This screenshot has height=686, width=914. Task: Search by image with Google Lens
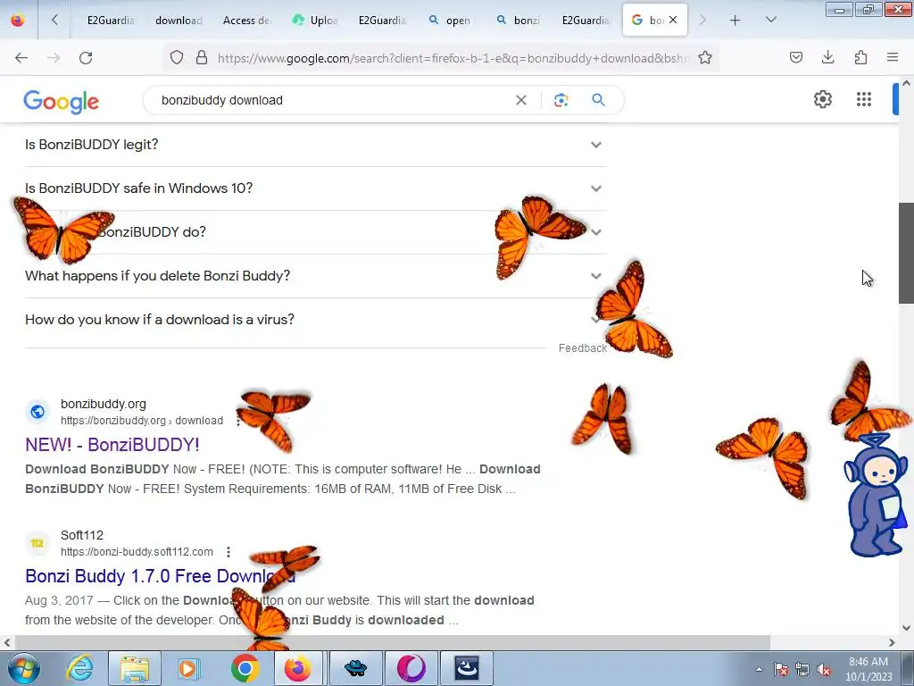point(561,100)
